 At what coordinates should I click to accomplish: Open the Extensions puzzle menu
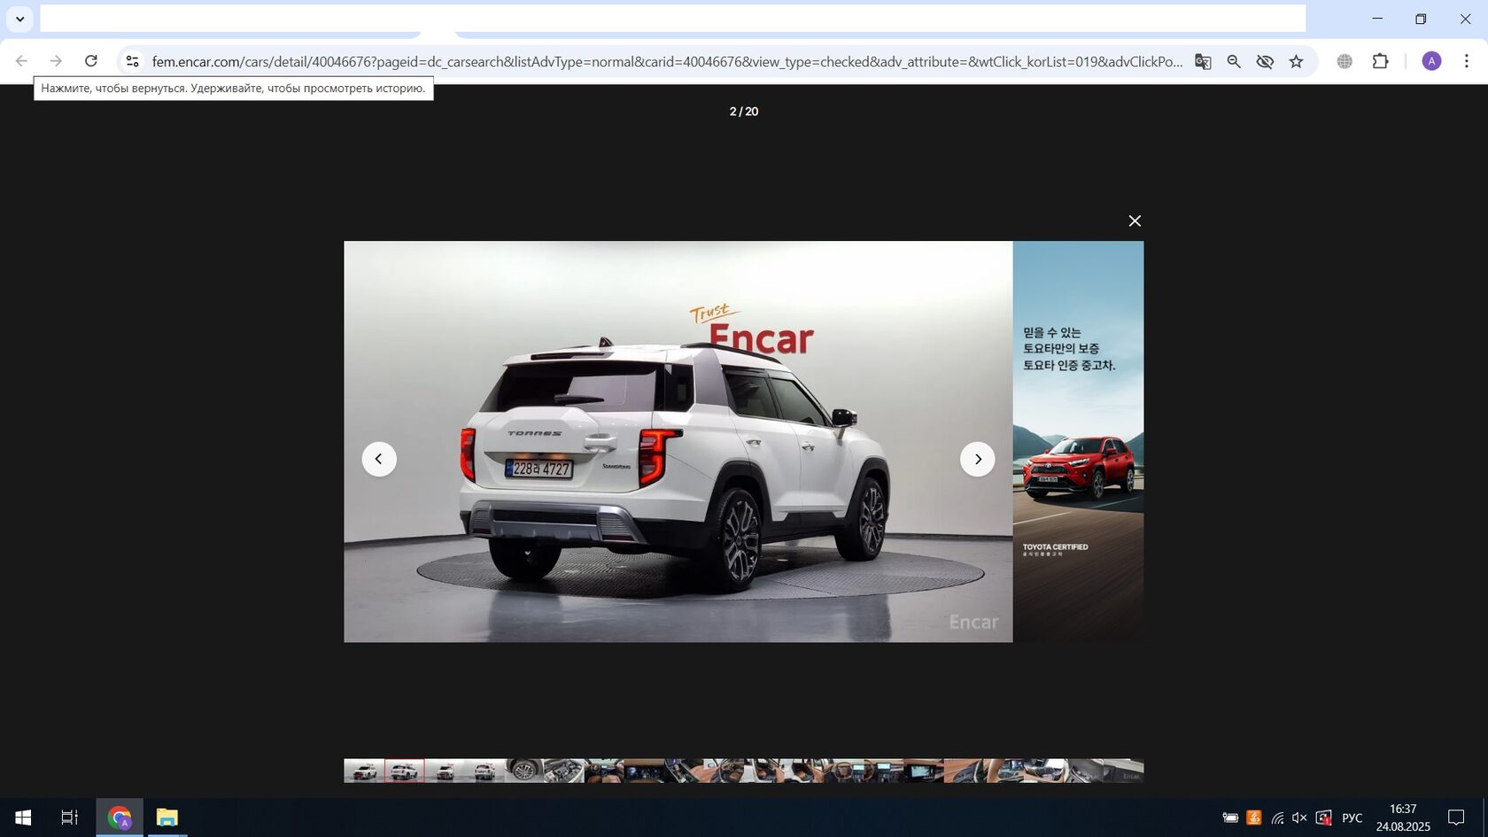coord(1380,61)
